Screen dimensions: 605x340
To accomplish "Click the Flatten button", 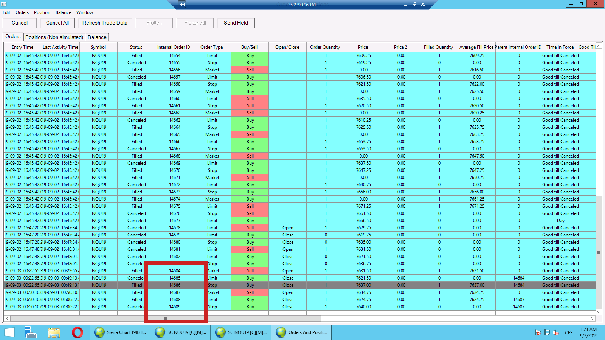I will 154,23.
